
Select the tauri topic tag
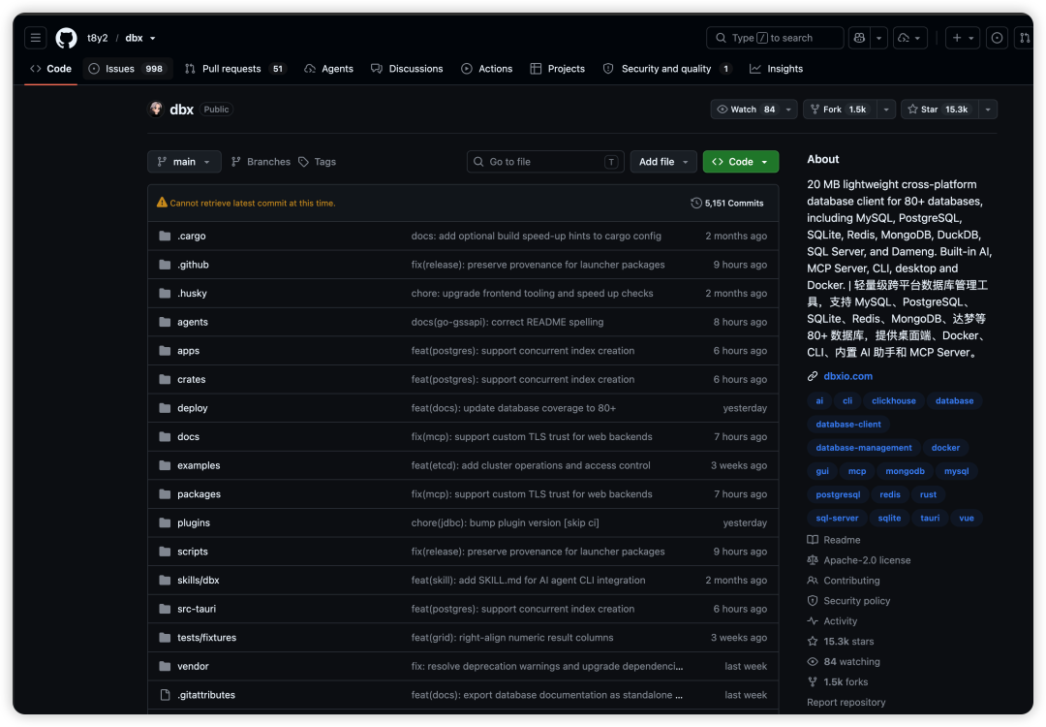929,518
